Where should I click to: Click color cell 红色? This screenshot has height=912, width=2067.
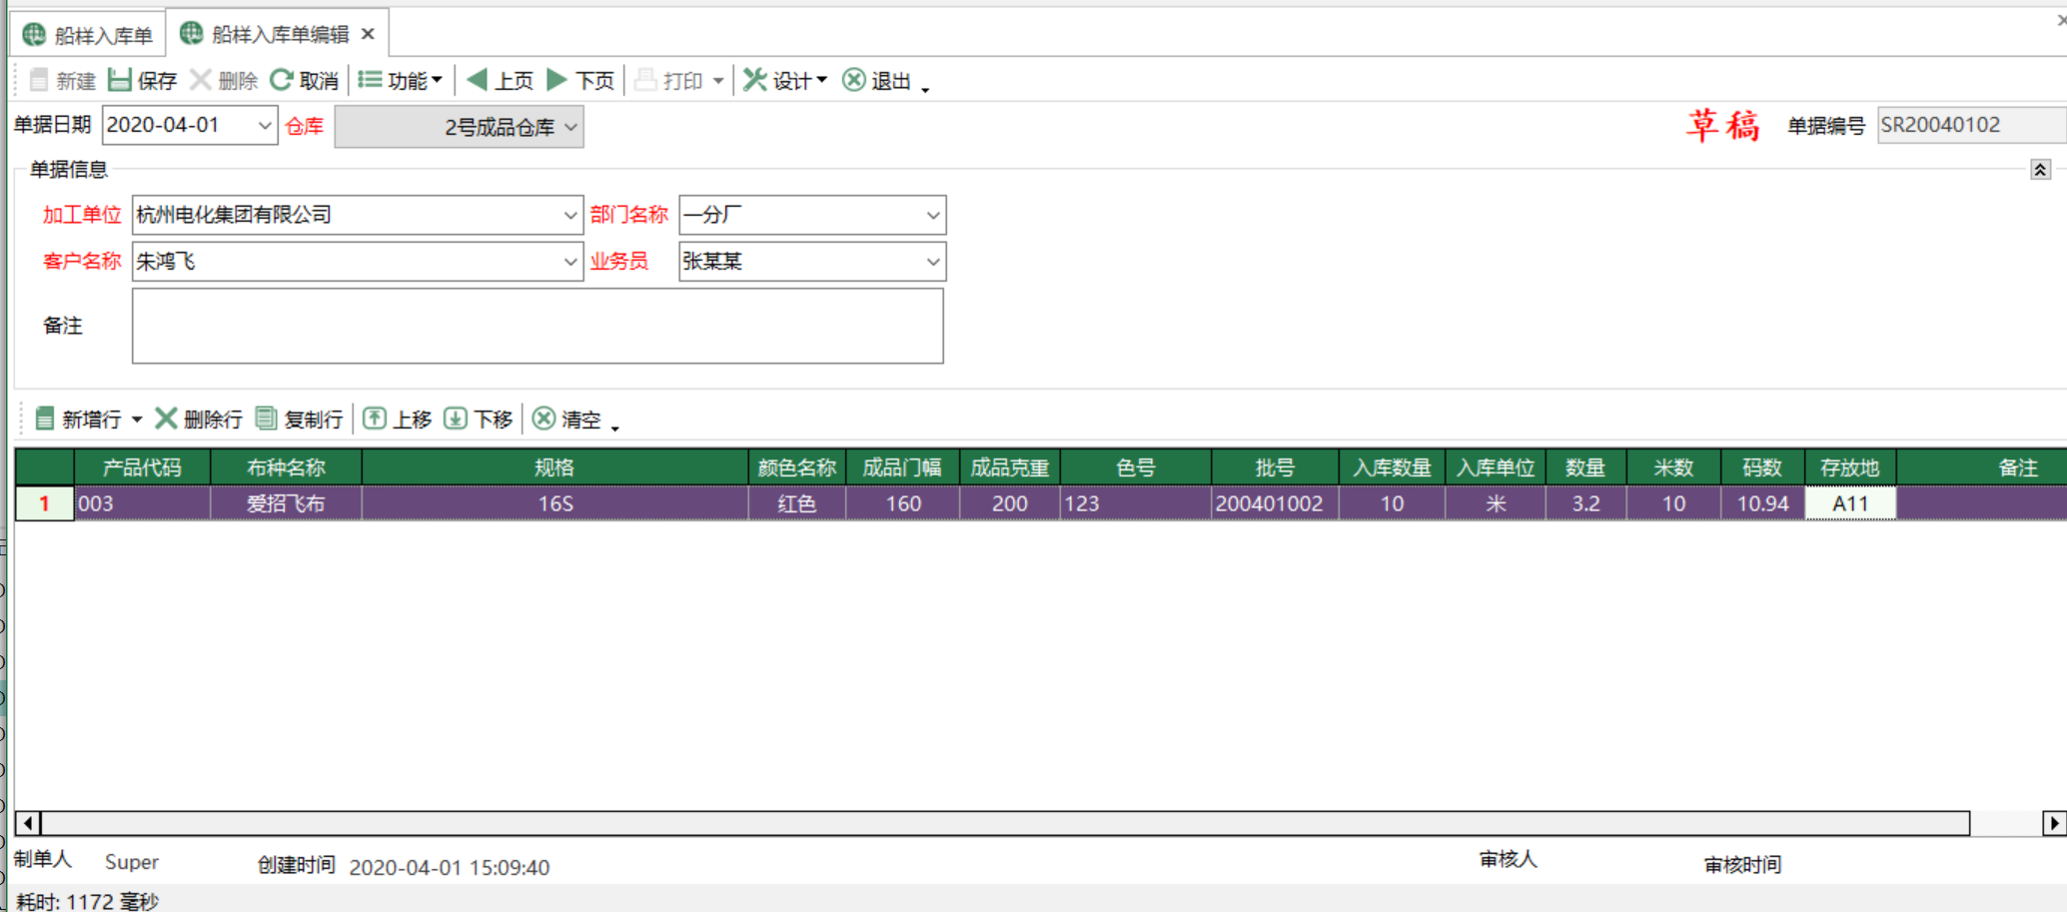pyautogui.click(x=796, y=503)
